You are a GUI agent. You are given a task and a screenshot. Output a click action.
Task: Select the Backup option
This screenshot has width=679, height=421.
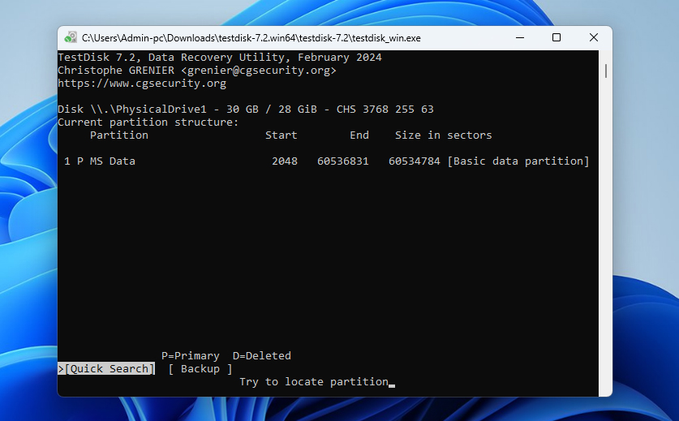pyautogui.click(x=200, y=368)
